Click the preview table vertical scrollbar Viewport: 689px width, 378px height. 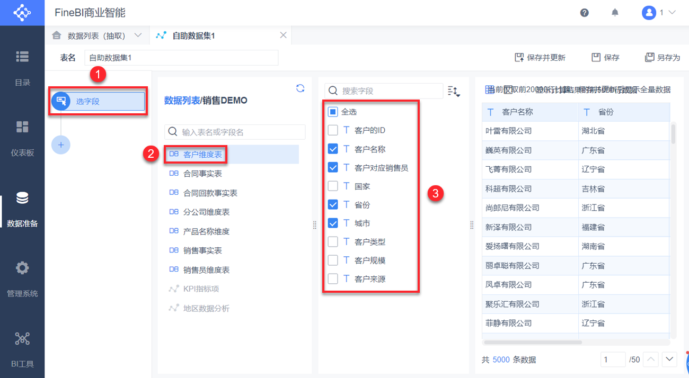point(674,134)
